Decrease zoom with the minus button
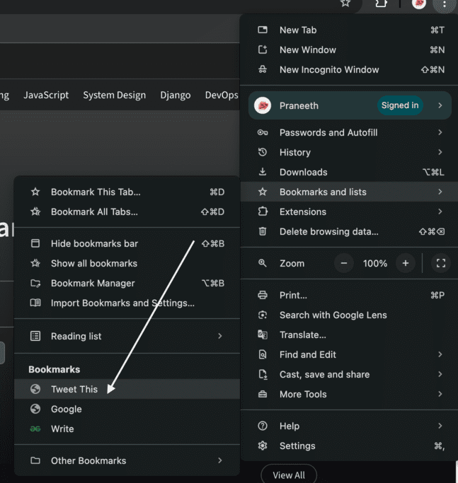The image size is (458, 483). 344,263
